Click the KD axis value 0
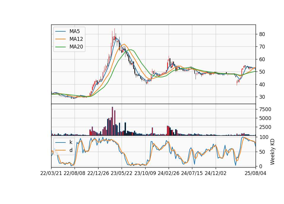This screenshot has height=204, width=284. click(x=261, y=166)
